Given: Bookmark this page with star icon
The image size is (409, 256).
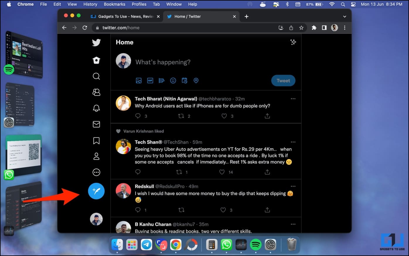Looking at the screenshot, I should [301, 28].
